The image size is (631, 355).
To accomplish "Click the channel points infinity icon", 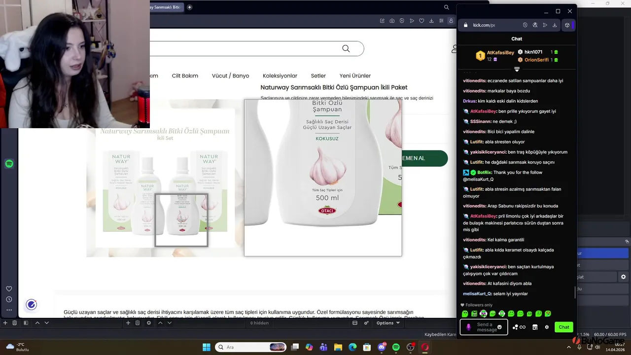I will [519, 327].
